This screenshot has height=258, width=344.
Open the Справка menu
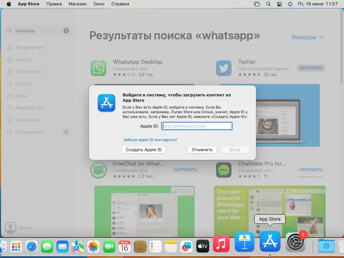pos(120,4)
